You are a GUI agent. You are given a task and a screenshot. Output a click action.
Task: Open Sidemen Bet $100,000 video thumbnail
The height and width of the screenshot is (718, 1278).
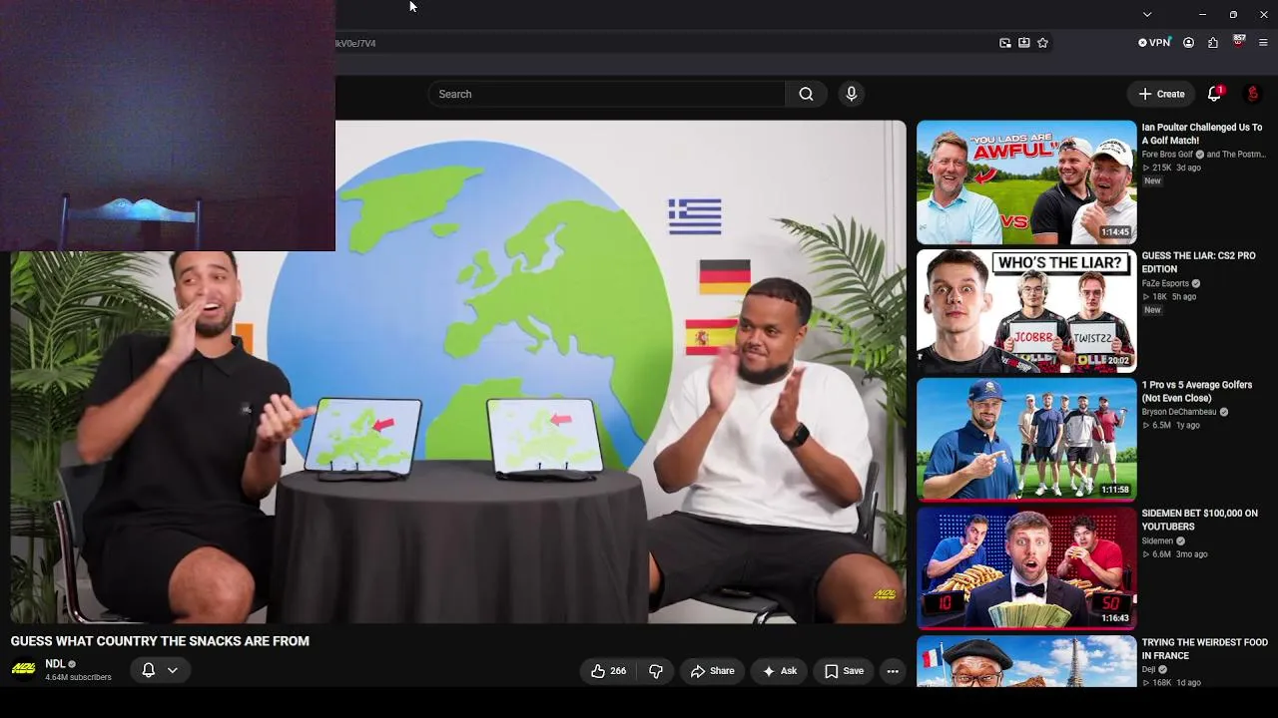pos(1026,568)
